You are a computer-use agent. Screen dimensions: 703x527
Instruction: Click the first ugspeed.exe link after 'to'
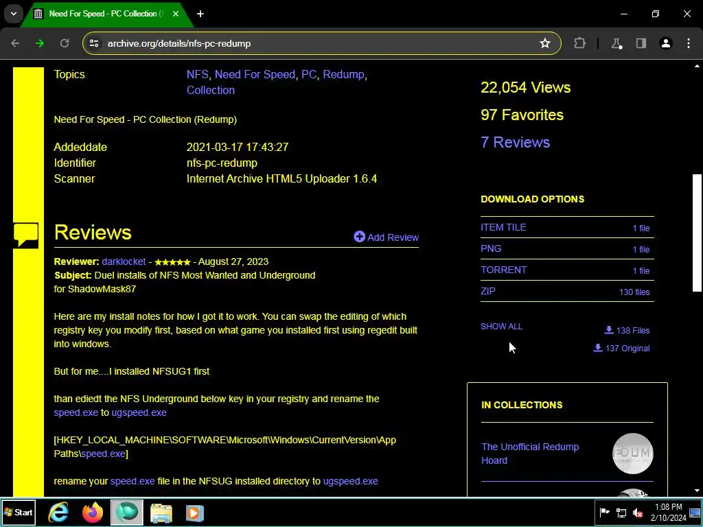[x=139, y=412]
